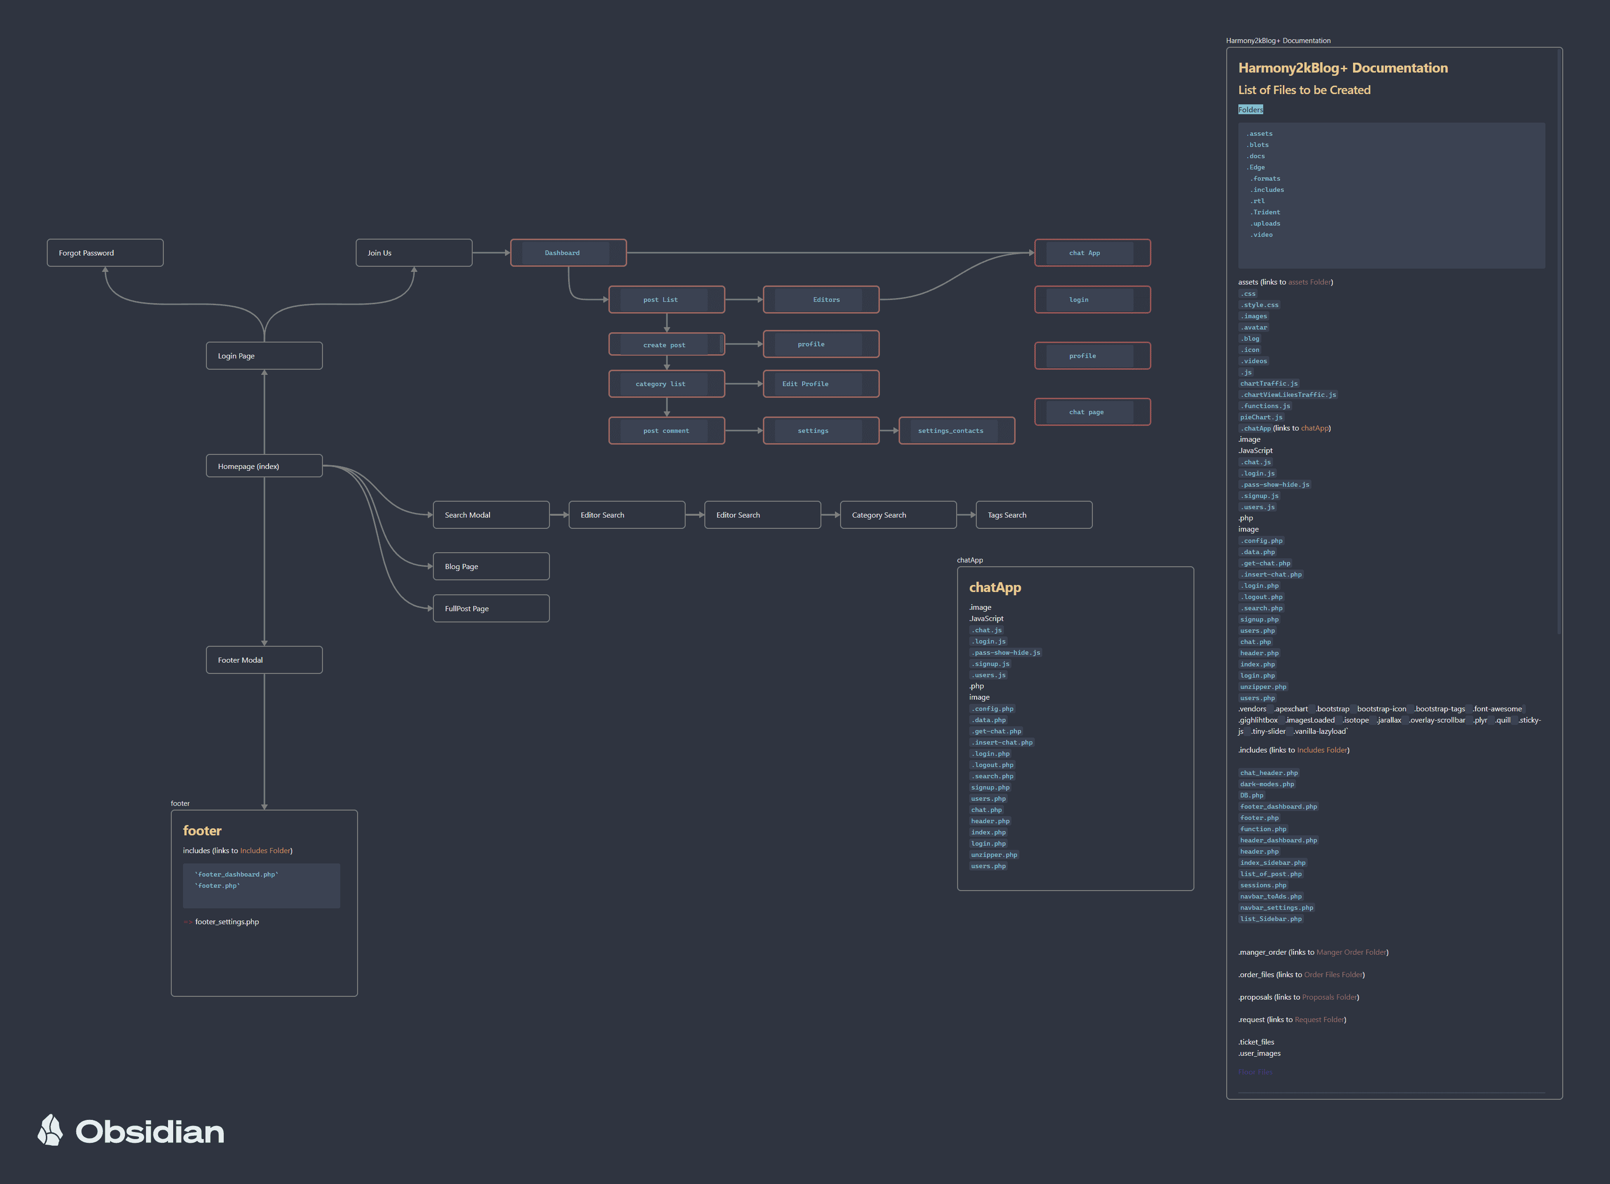
Task: Select the Tags Search node
Action: 1034,515
